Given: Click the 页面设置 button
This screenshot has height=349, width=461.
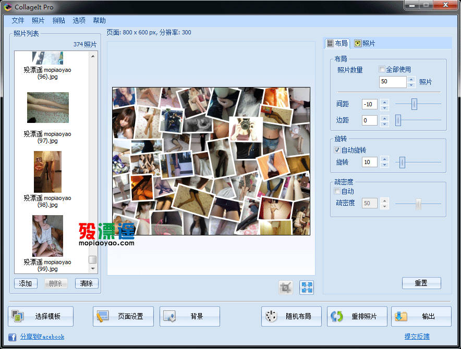Looking at the screenshot, I should pos(123,316).
